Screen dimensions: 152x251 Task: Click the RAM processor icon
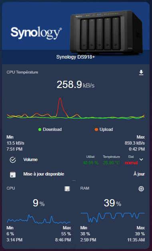coord(141,189)
